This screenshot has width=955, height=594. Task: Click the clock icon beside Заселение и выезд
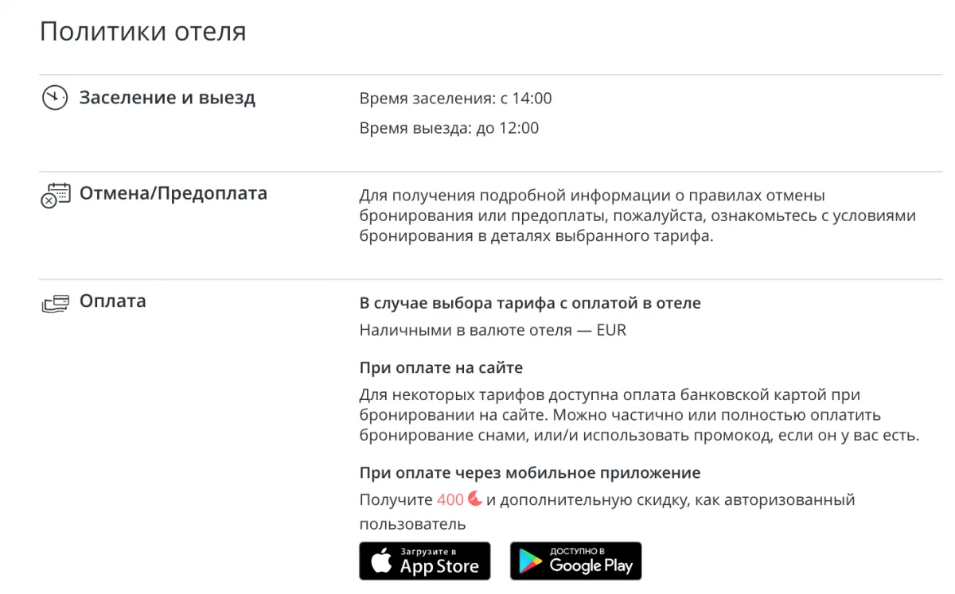[x=55, y=98]
